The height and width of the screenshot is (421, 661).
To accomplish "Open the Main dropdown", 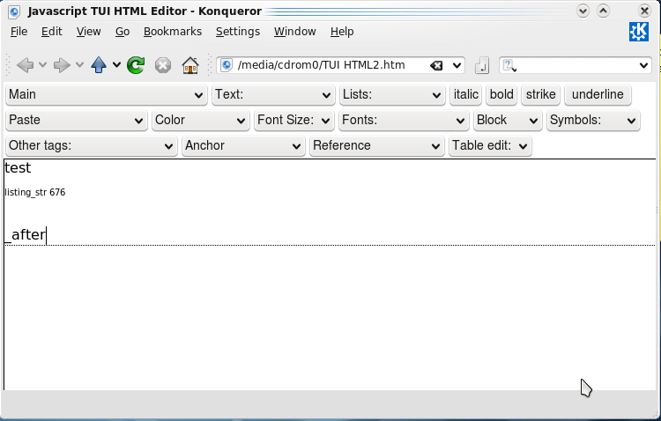I will coord(107,94).
